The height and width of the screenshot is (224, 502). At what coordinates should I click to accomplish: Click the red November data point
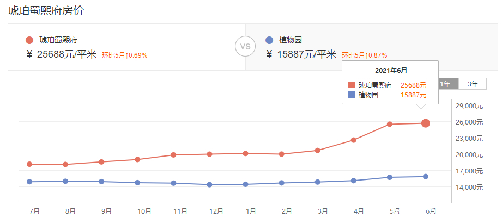pos(173,155)
